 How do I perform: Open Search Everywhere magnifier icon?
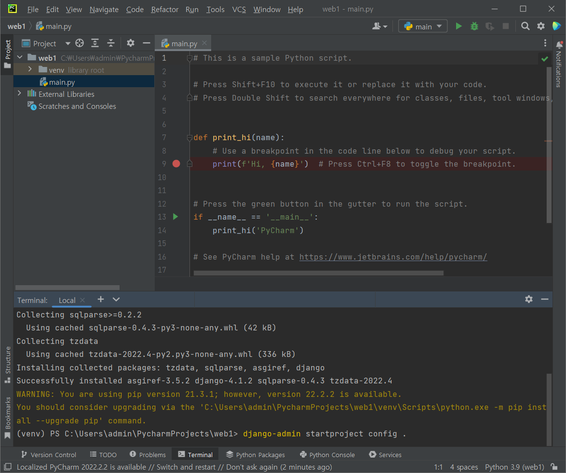(x=526, y=26)
